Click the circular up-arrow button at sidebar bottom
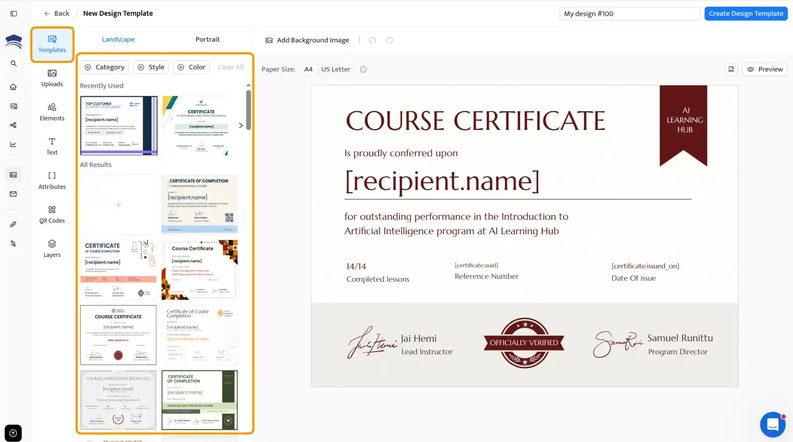This screenshot has height=442, width=793. click(x=13, y=433)
